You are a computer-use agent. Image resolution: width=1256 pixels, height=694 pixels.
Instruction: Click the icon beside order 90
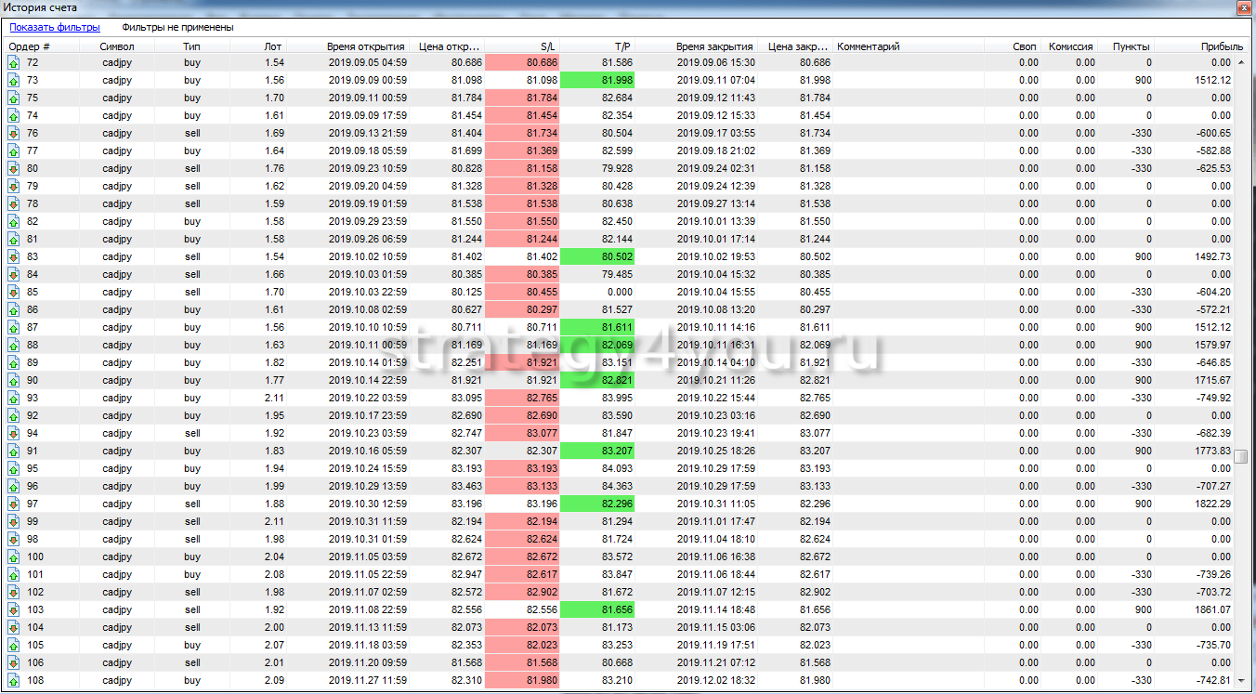[14, 380]
